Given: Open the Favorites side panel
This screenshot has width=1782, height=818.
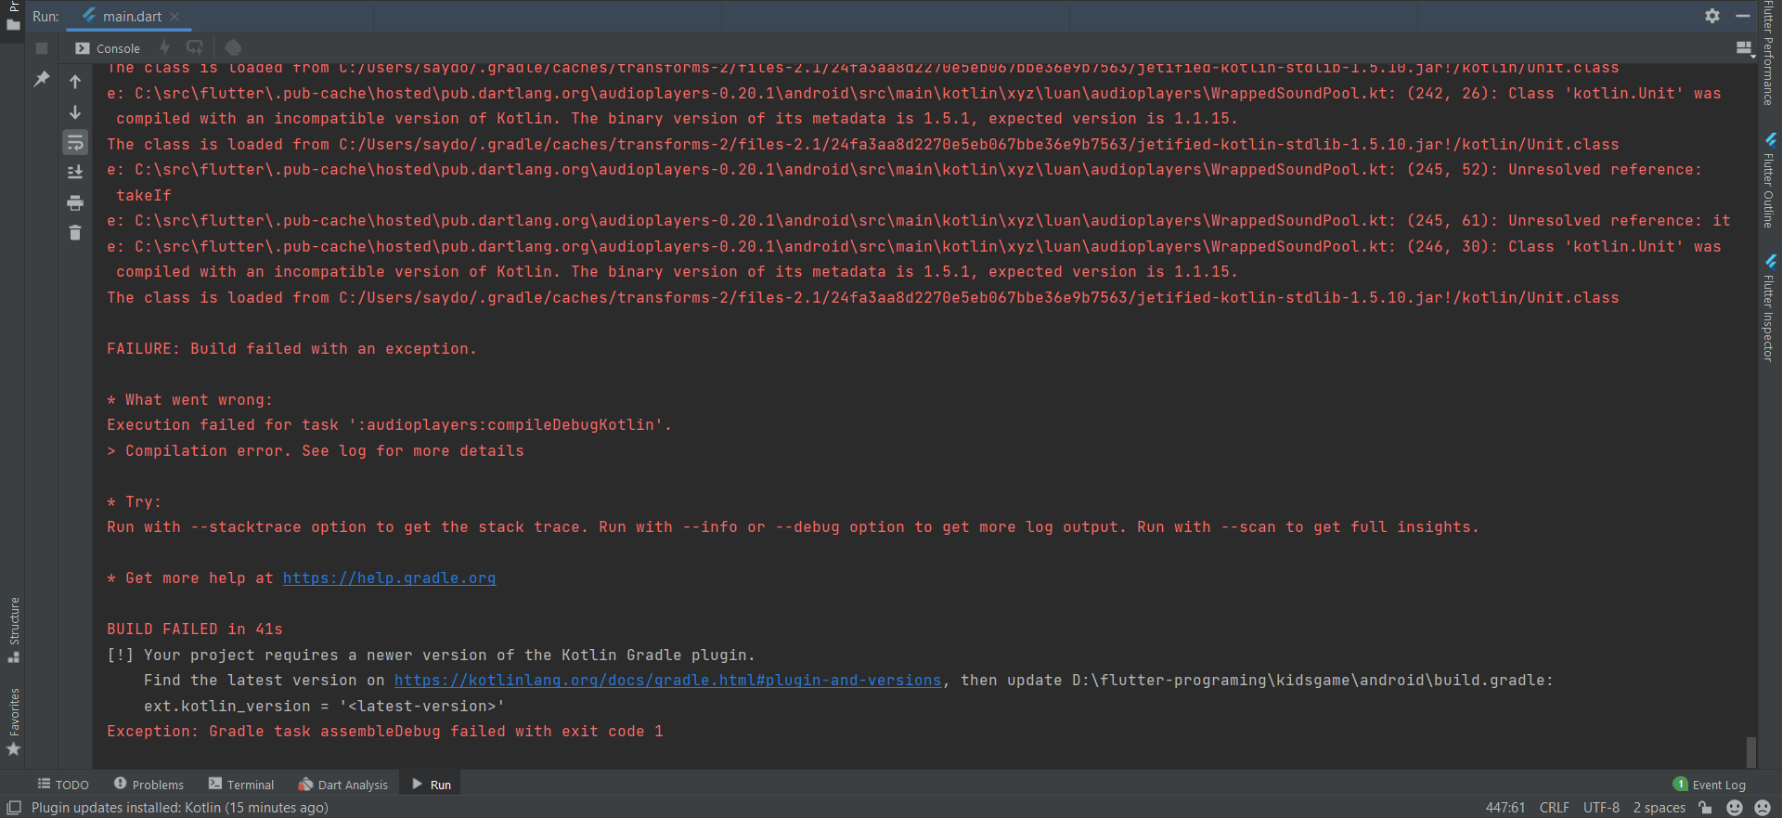Looking at the screenshot, I should [x=14, y=722].
